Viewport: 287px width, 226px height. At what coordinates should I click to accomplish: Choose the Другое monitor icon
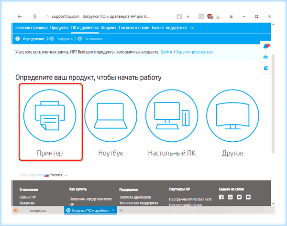tap(232, 116)
